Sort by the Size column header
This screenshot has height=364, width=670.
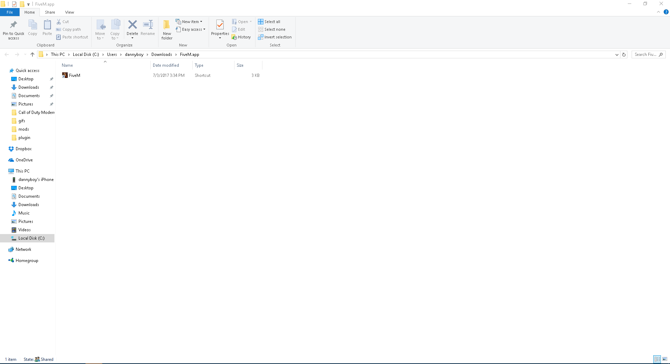(248, 65)
